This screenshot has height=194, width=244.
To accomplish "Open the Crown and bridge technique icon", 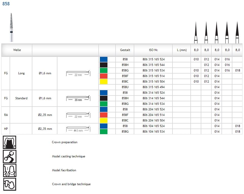I will (x=9, y=184).
